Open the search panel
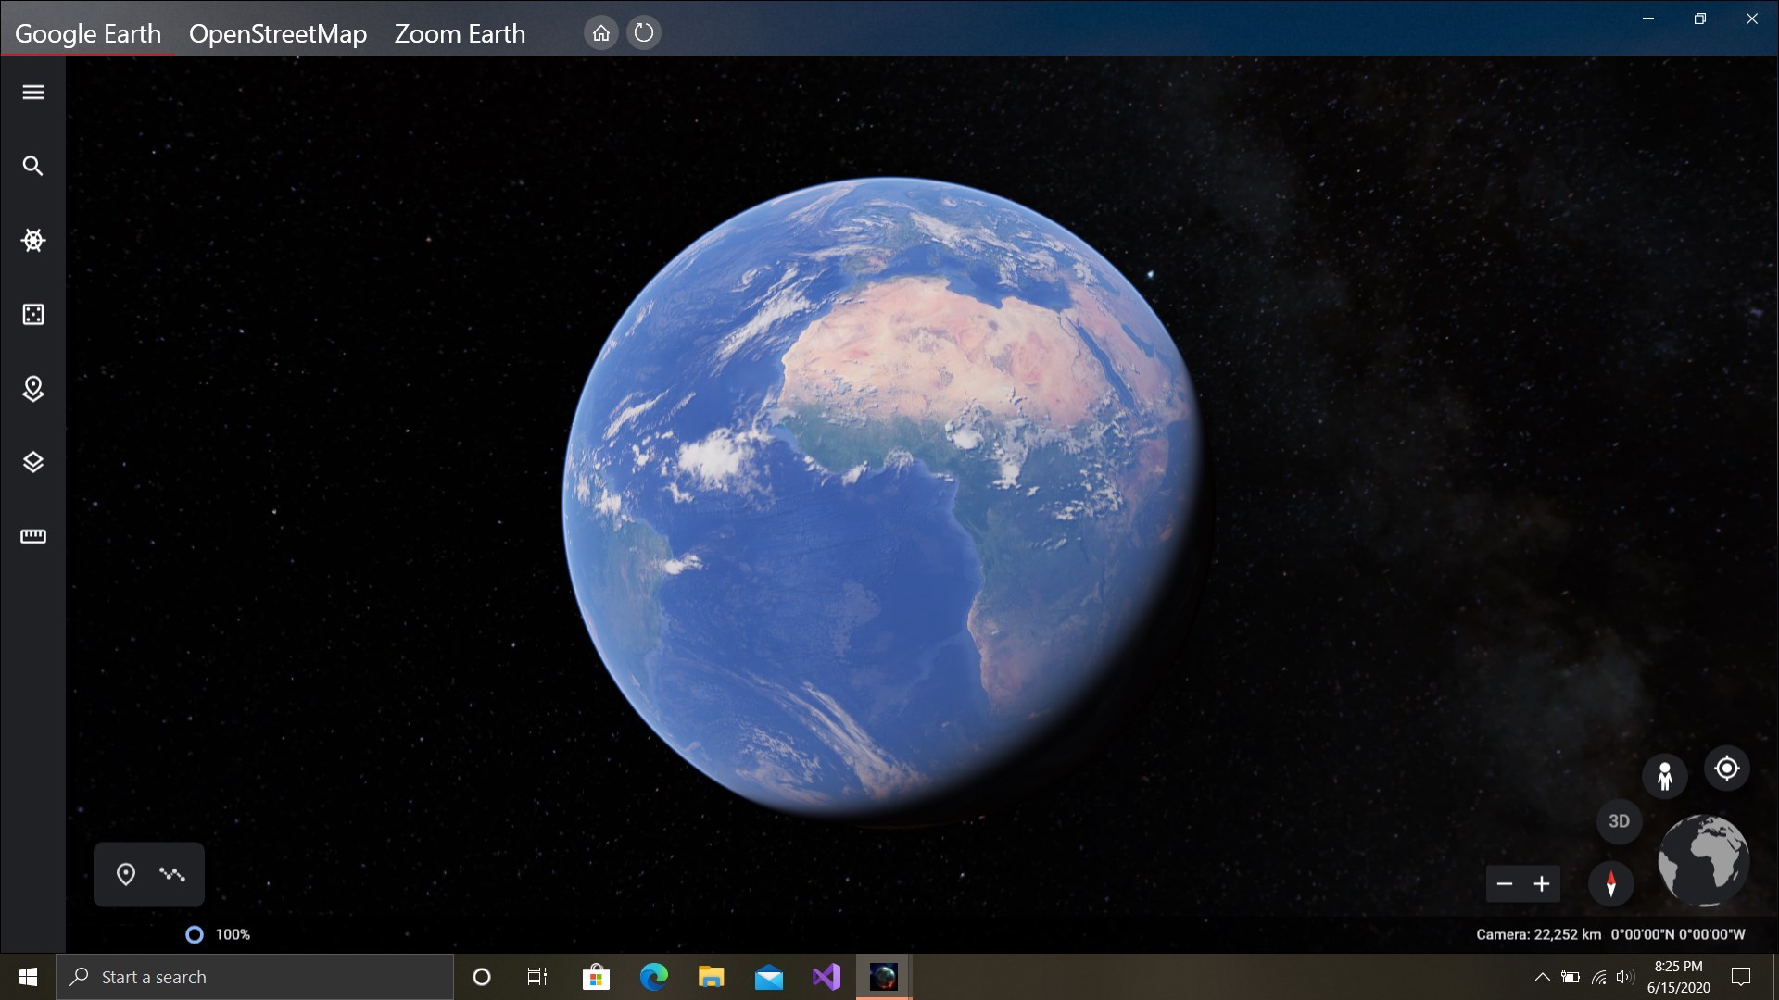Screen dimensions: 1779x1000 pos(33,166)
